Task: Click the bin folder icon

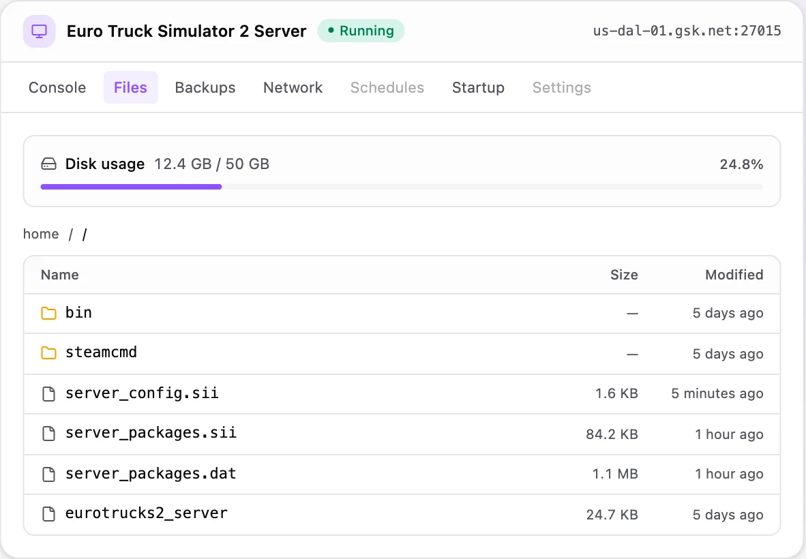Action: [48, 313]
